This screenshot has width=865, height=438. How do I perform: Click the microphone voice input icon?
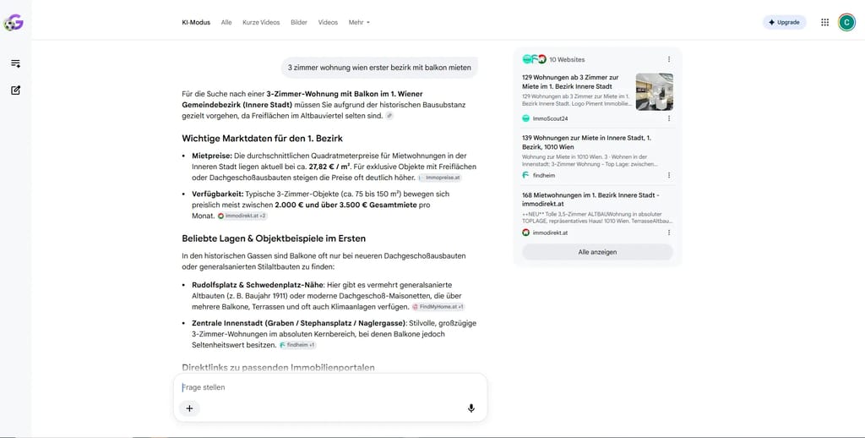point(471,408)
